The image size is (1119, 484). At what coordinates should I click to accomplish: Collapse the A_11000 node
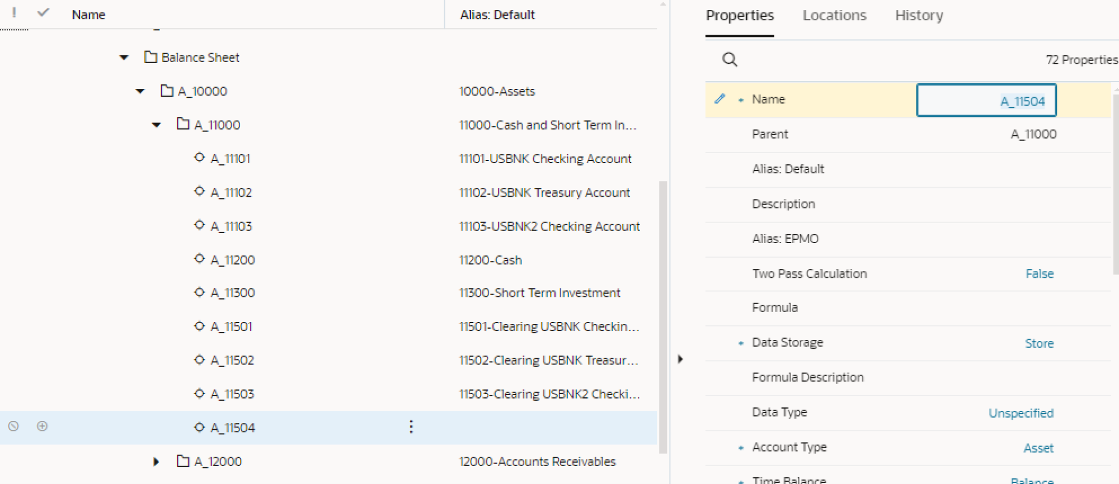[157, 125]
